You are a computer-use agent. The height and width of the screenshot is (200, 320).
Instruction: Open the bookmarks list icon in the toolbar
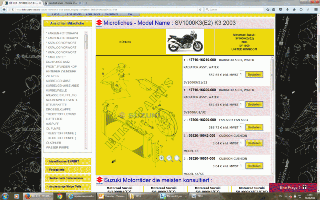[274, 10]
